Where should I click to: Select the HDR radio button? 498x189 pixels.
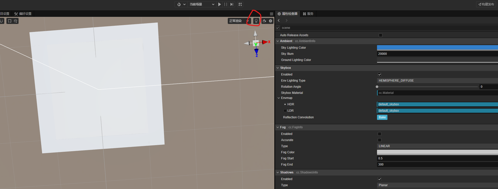coord(285,104)
